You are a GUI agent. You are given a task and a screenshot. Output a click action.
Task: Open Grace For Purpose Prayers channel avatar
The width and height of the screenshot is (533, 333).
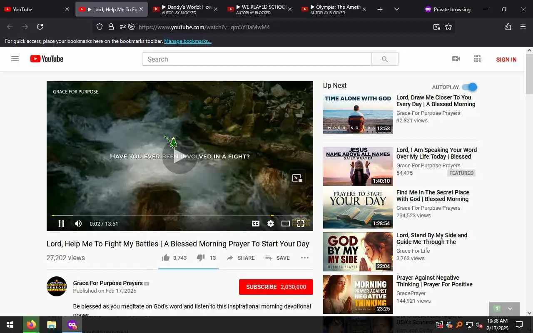tap(57, 286)
